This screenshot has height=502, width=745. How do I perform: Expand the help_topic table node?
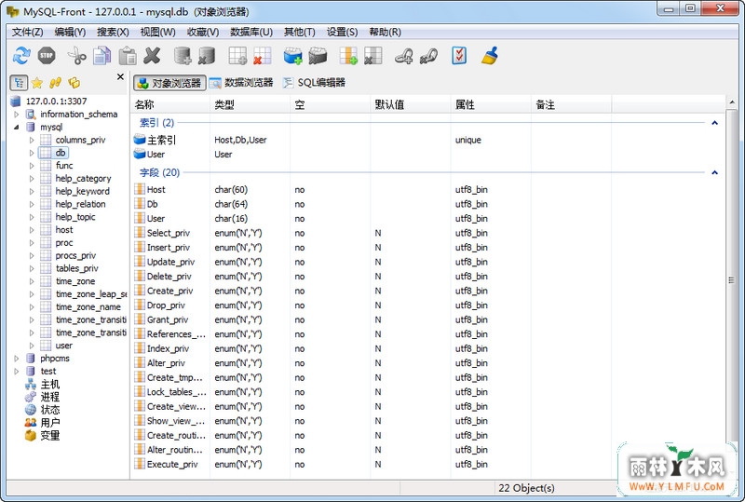[x=32, y=217]
